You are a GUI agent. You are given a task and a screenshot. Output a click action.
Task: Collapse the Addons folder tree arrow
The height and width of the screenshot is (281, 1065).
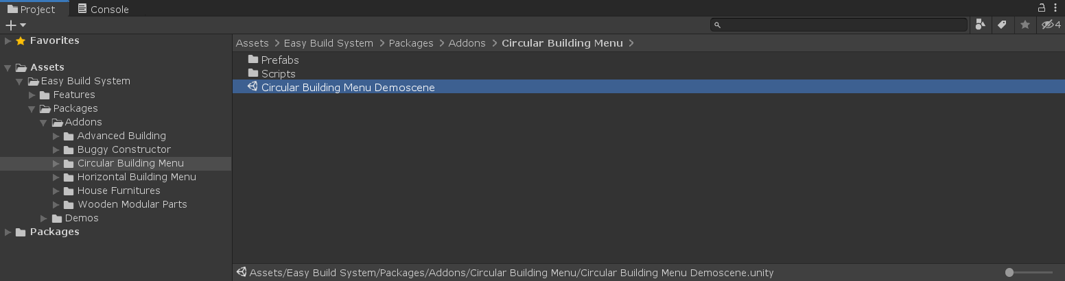(x=44, y=123)
